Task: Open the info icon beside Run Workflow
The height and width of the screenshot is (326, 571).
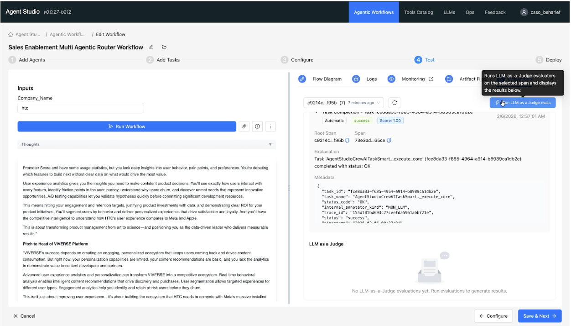Action: pos(258,126)
